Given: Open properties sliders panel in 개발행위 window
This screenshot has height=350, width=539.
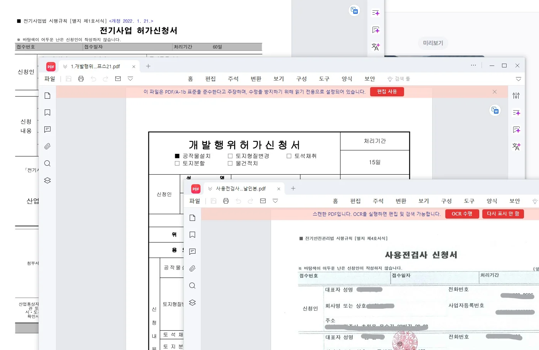Looking at the screenshot, I should coord(516,96).
